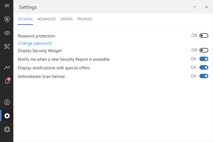Open the Support lifebuoy icon
The image size is (213, 142).
click(7, 129)
